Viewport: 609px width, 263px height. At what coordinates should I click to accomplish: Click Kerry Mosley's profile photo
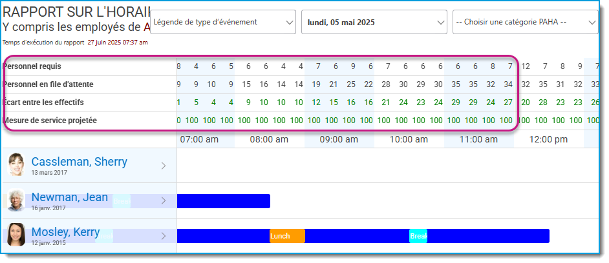click(x=16, y=235)
